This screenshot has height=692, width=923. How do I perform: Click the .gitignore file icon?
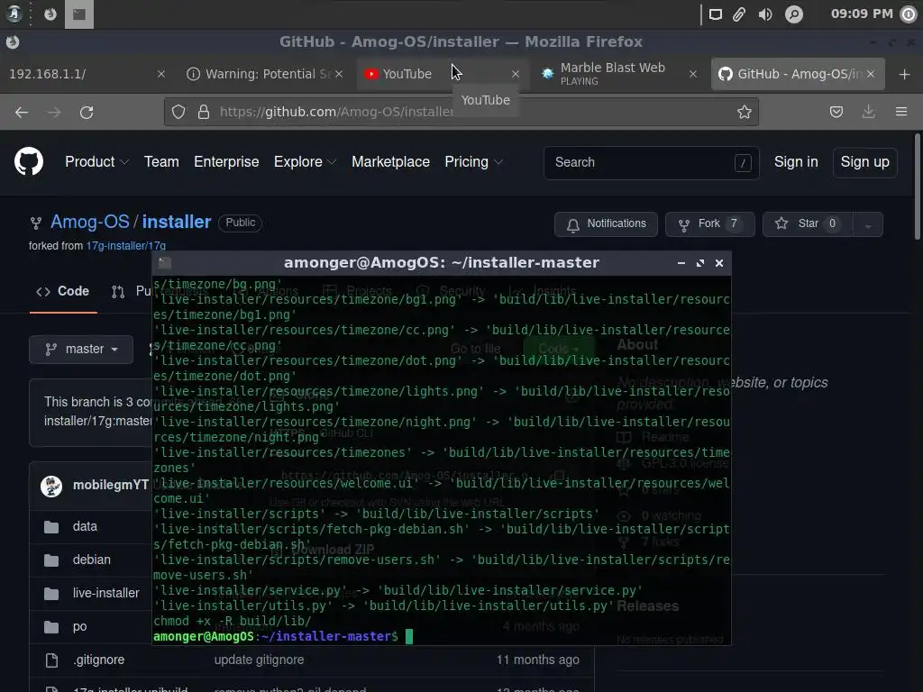tap(51, 660)
